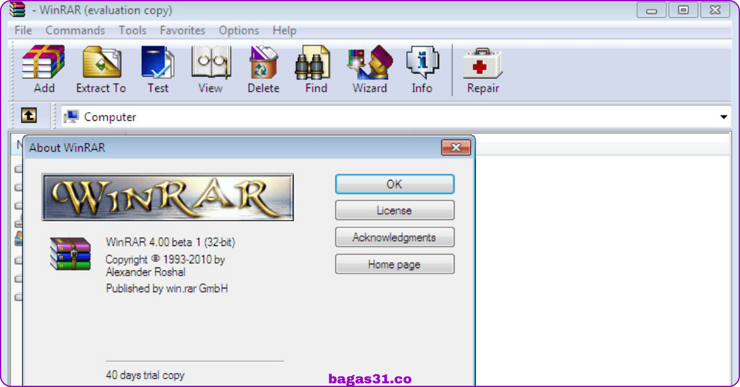Viewport: 740px width, 387px height.
Task: Click the WinRAR logo banner image
Action: pyautogui.click(x=168, y=197)
